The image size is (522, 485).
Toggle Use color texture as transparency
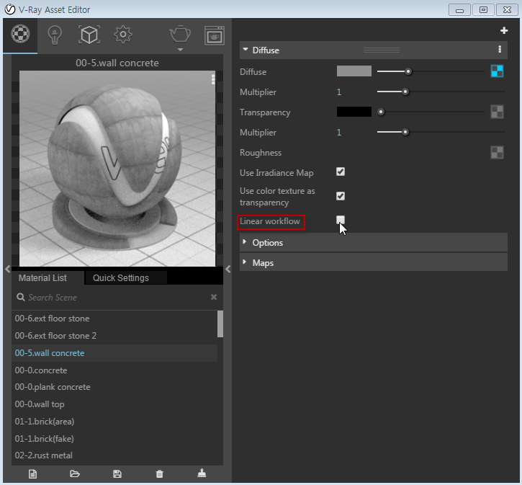[x=341, y=196]
